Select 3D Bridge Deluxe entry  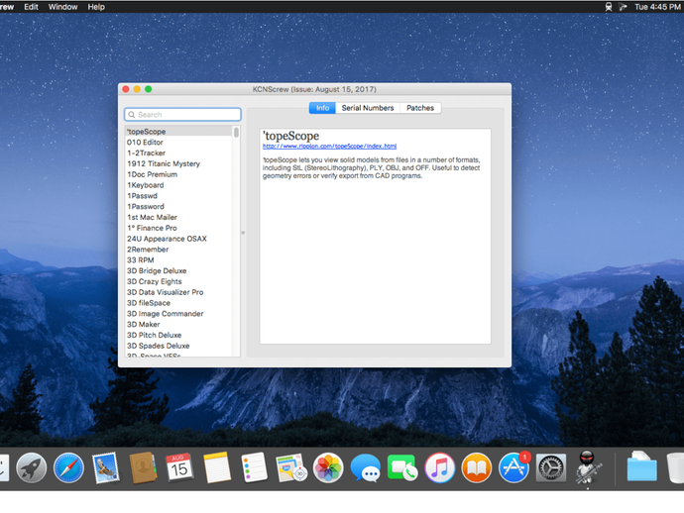coord(178,270)
